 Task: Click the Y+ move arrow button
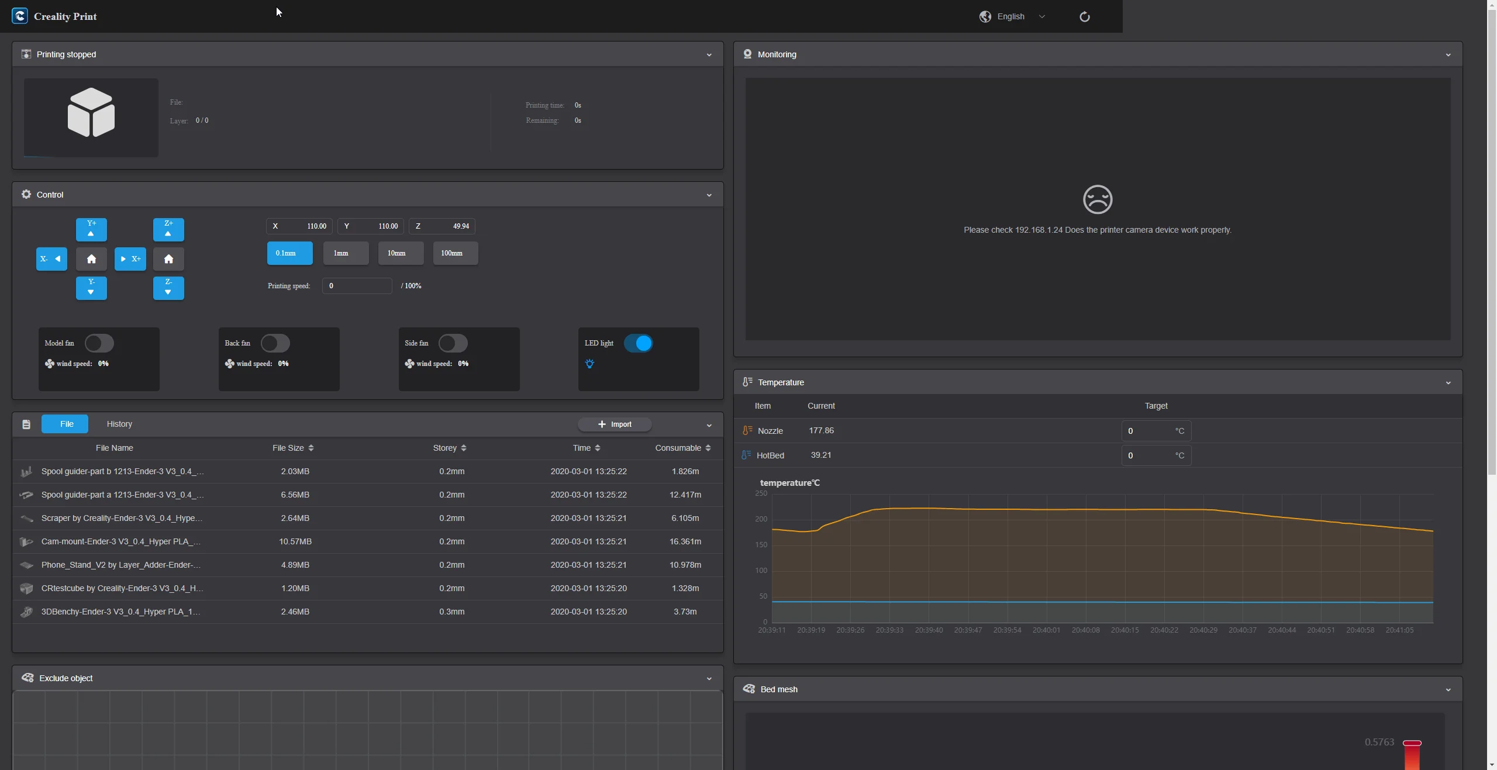91,229
